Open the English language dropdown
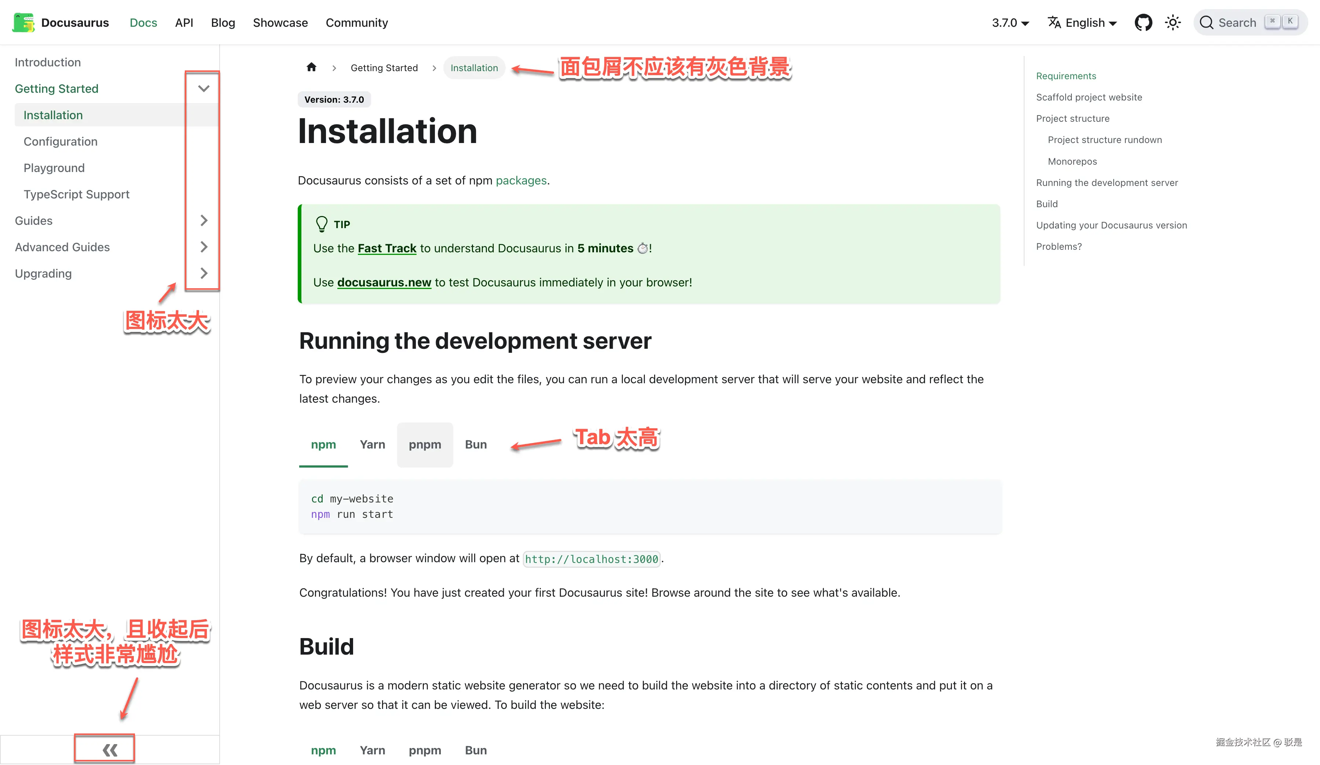This screenshot has width=1320, height=765. click(1090, 22)
